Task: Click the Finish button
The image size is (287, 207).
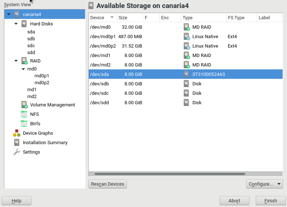Action: (x=271, y=201)
